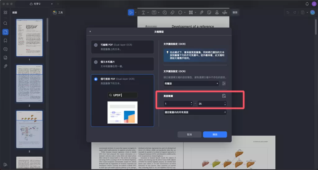This screenshot has width=318, height=170.
Task: Expand the save options dropdown arrow
Action: (x=307, y=12)
